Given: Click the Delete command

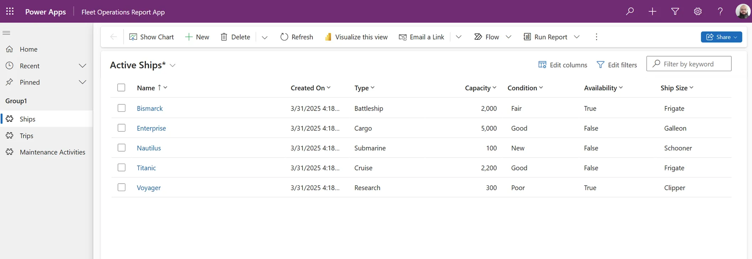Looking at the screenshot, I should coord(235,37).
